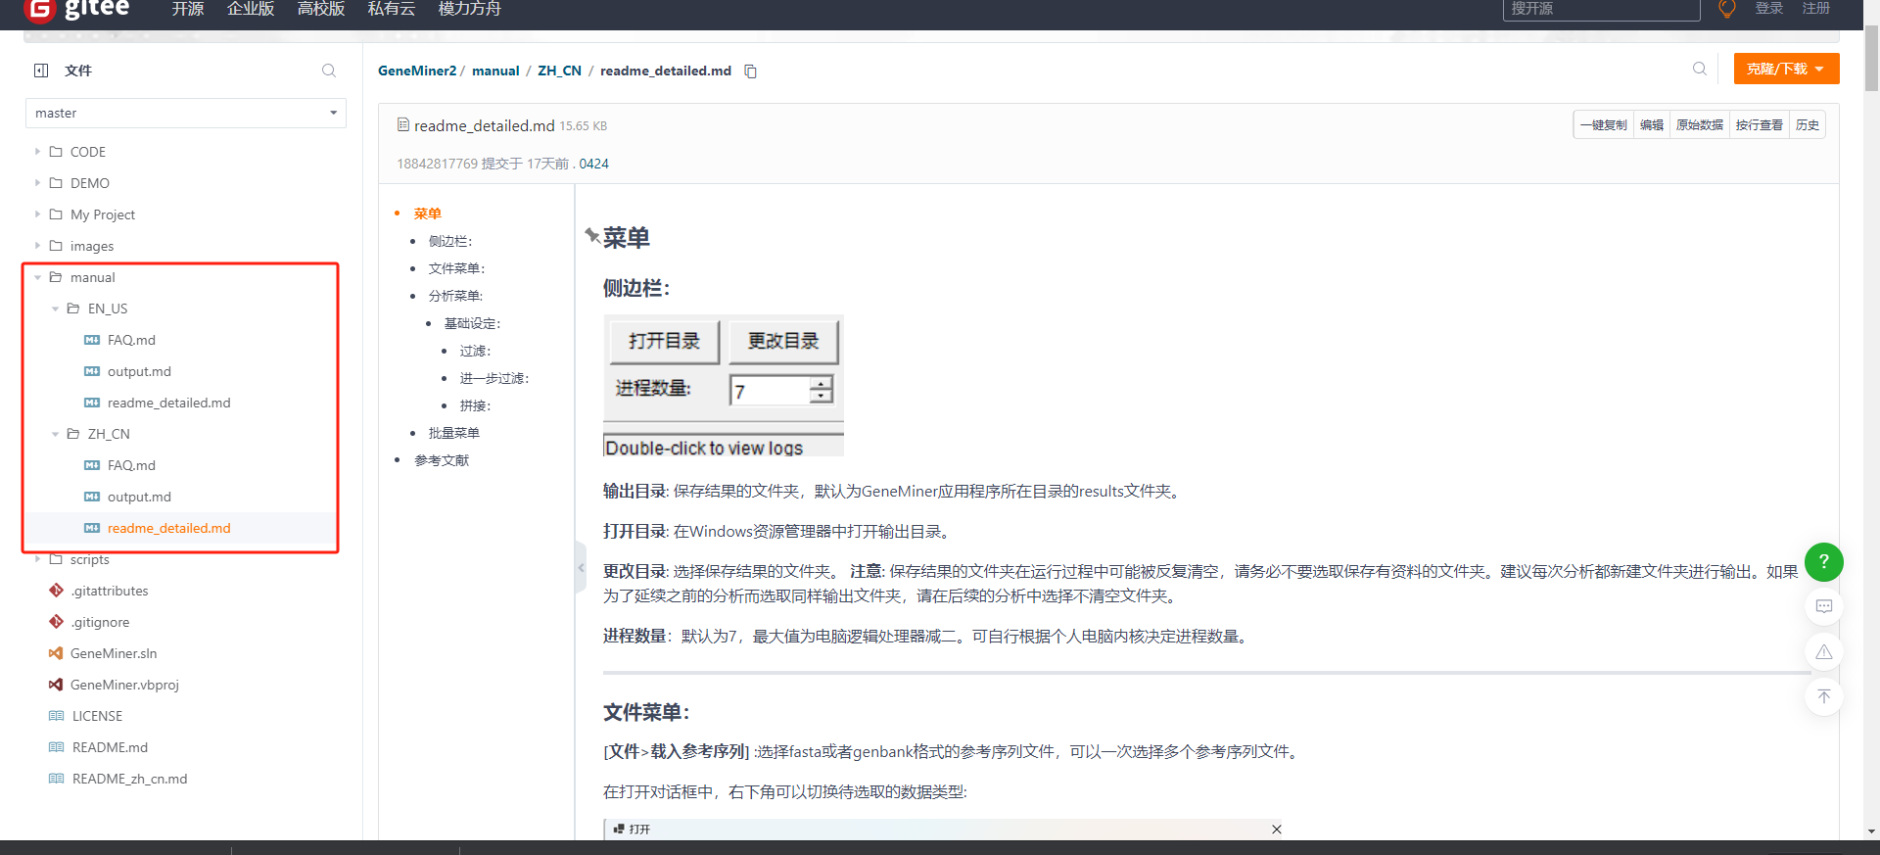Copy the file path icon
1880x855 pixels.
pyautogui.click(x=751, y=71)
